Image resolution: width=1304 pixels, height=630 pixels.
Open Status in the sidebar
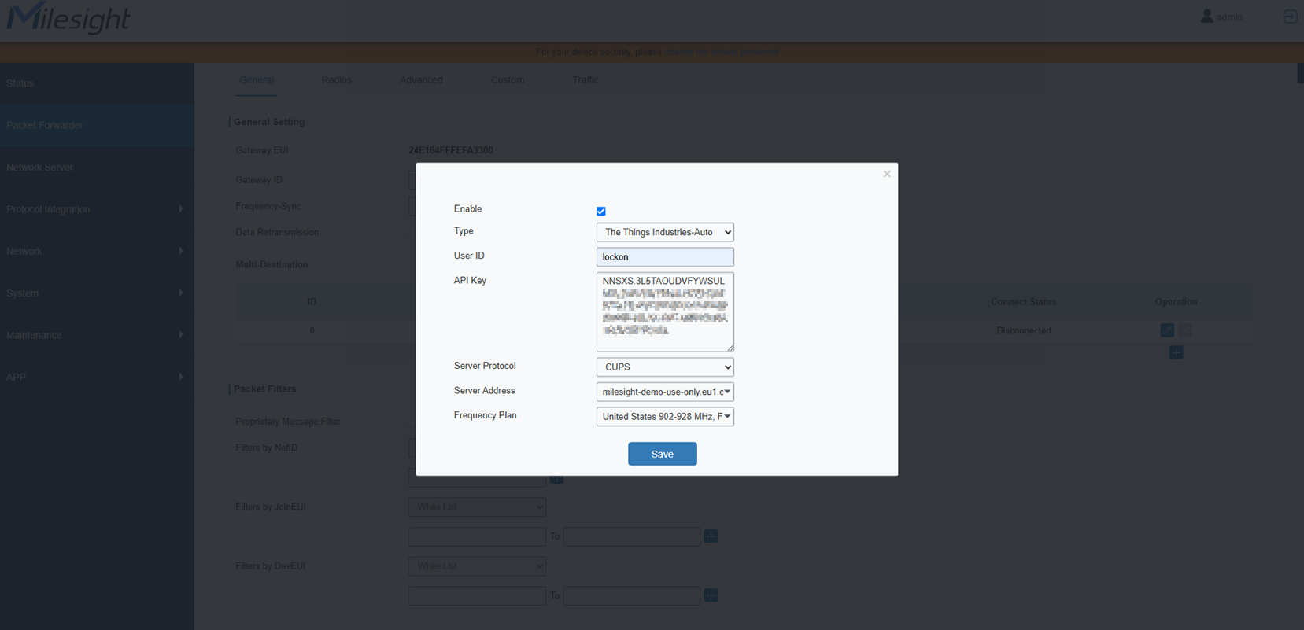97,83
